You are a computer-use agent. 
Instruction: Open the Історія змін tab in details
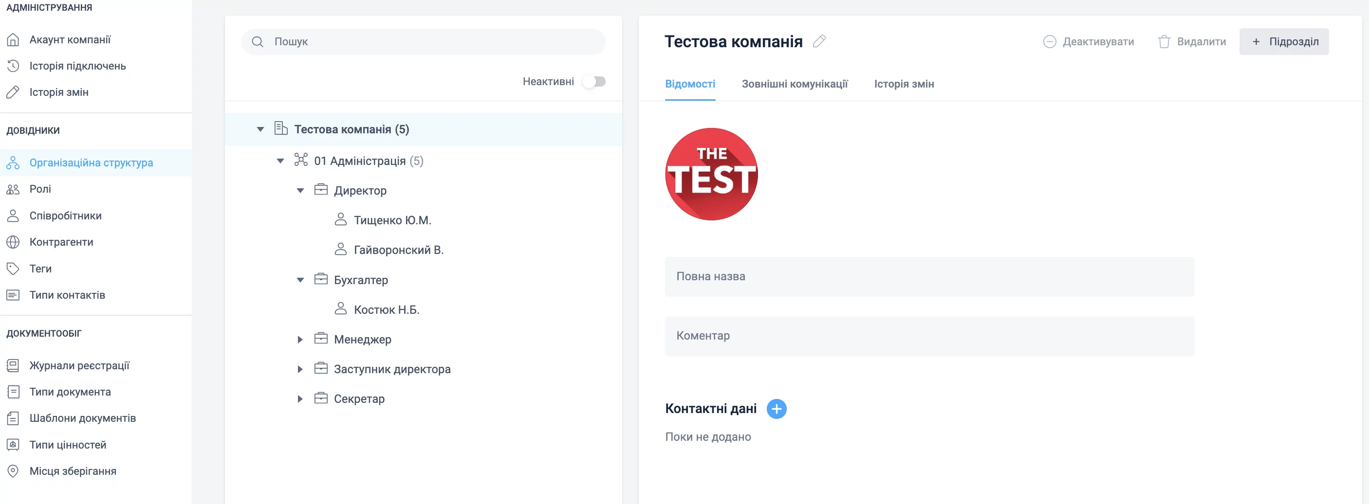904,84
